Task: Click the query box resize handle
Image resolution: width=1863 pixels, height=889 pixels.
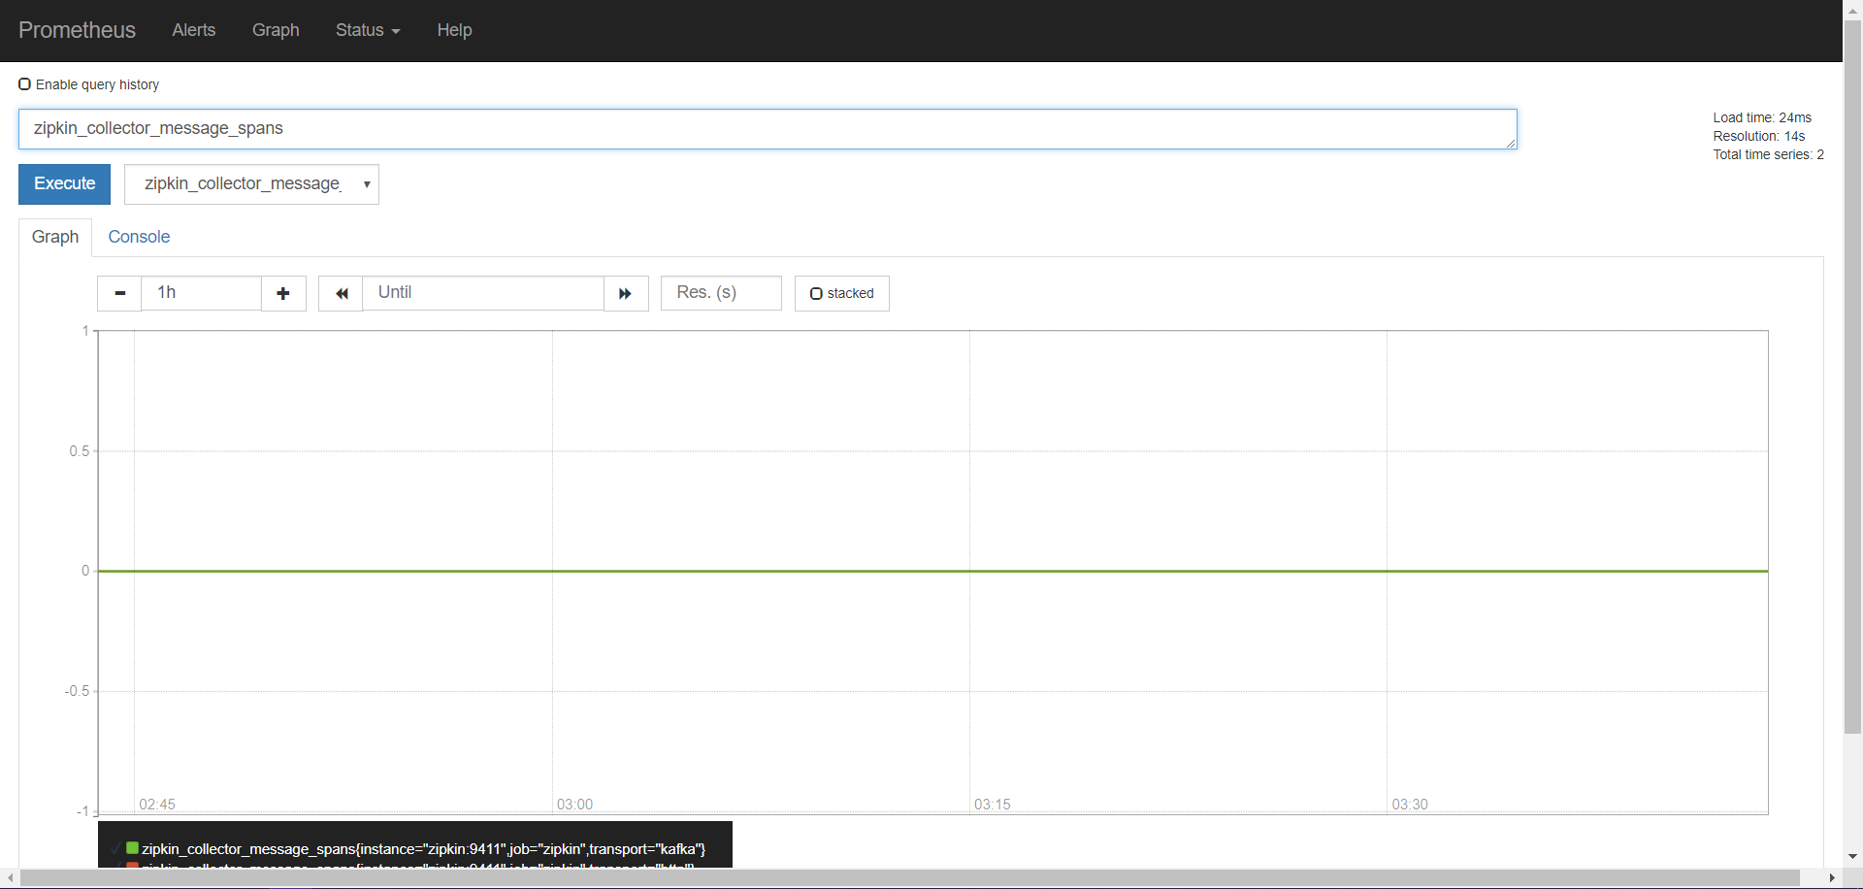Action: point(1511,143)
